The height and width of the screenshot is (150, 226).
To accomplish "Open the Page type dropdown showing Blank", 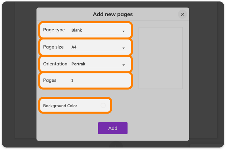I will (x=99, y=30).
